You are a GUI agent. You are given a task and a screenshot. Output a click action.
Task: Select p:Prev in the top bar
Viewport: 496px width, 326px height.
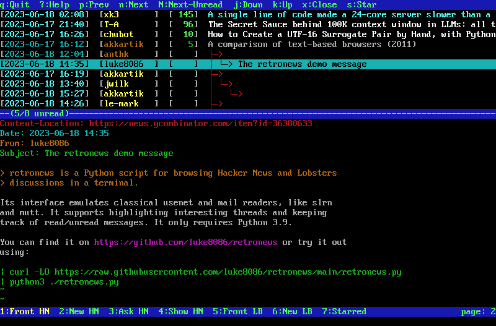[94, 5]
